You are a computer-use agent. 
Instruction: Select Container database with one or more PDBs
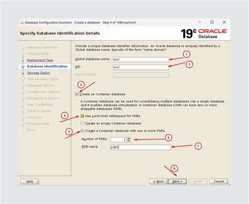click(82, 131)
